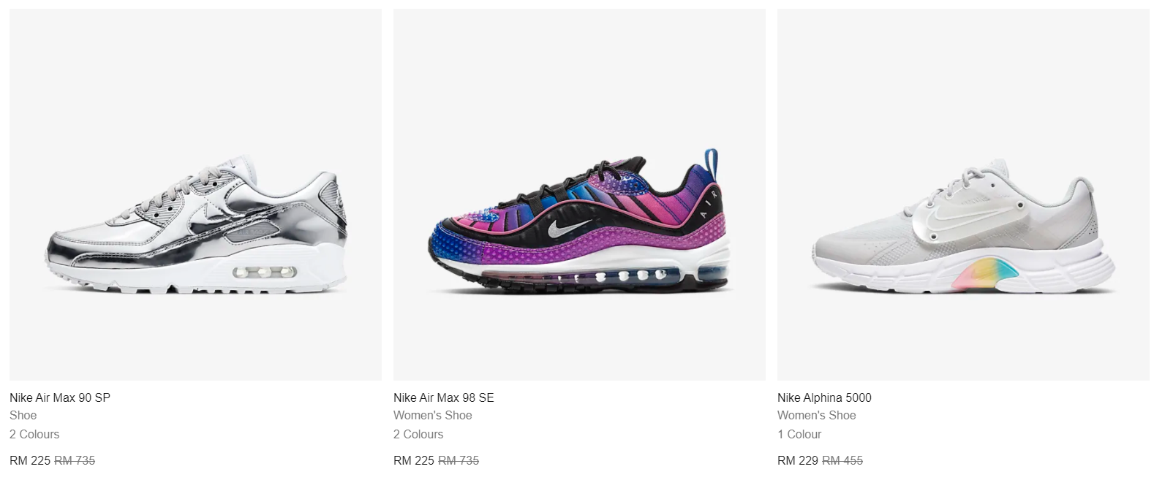Click 1 Colour under Nike Alphina 5000
The image size is (1154, 480).
799,434
